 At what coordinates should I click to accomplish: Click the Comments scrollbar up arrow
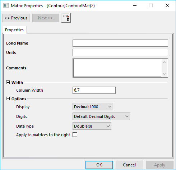click(165, 62)
